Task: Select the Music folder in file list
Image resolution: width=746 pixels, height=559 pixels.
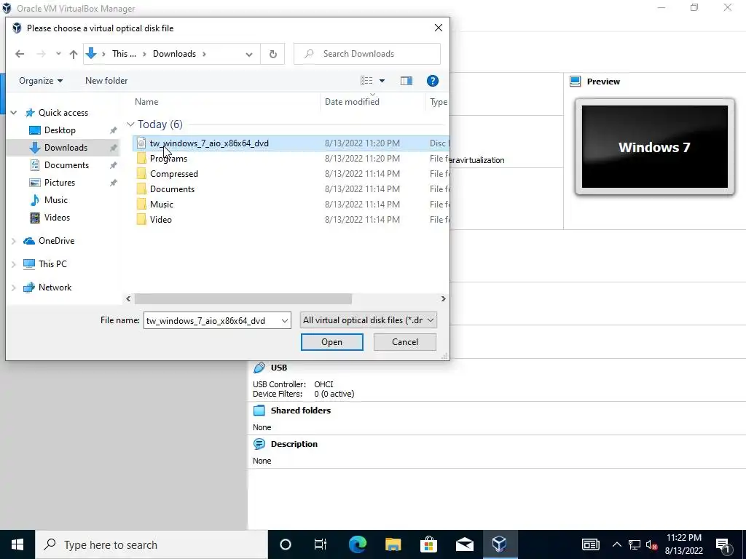Action: coord(161,204)
